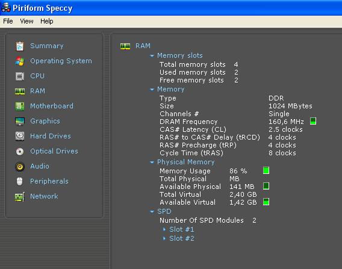342x269 pixels.
Task: Click the RAS# to CAS# Delay (tRCD) label
Action: click(210, 137)
